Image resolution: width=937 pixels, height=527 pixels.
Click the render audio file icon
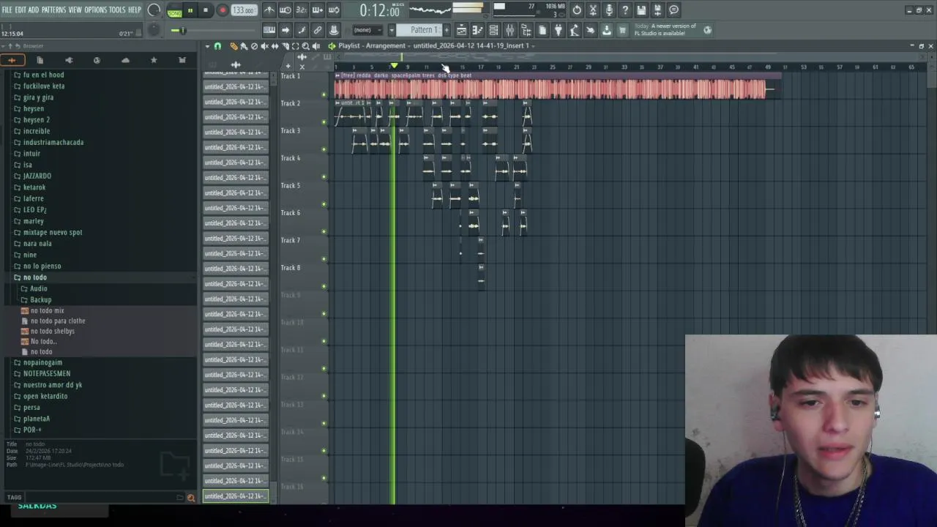coord(657,10)
